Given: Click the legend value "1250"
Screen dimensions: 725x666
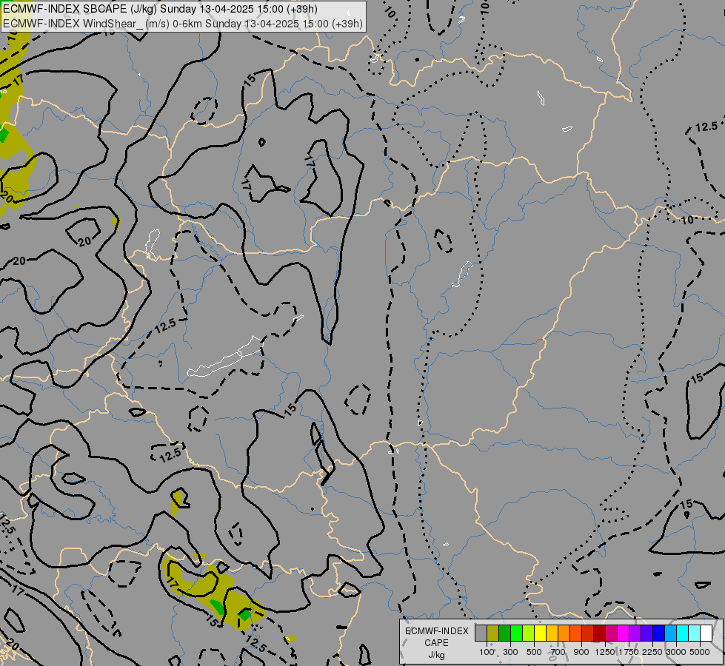Looking at the screenshot, I should tap(605, 652).
